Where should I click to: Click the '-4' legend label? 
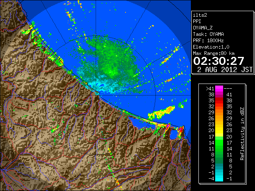tap(211, 179)
